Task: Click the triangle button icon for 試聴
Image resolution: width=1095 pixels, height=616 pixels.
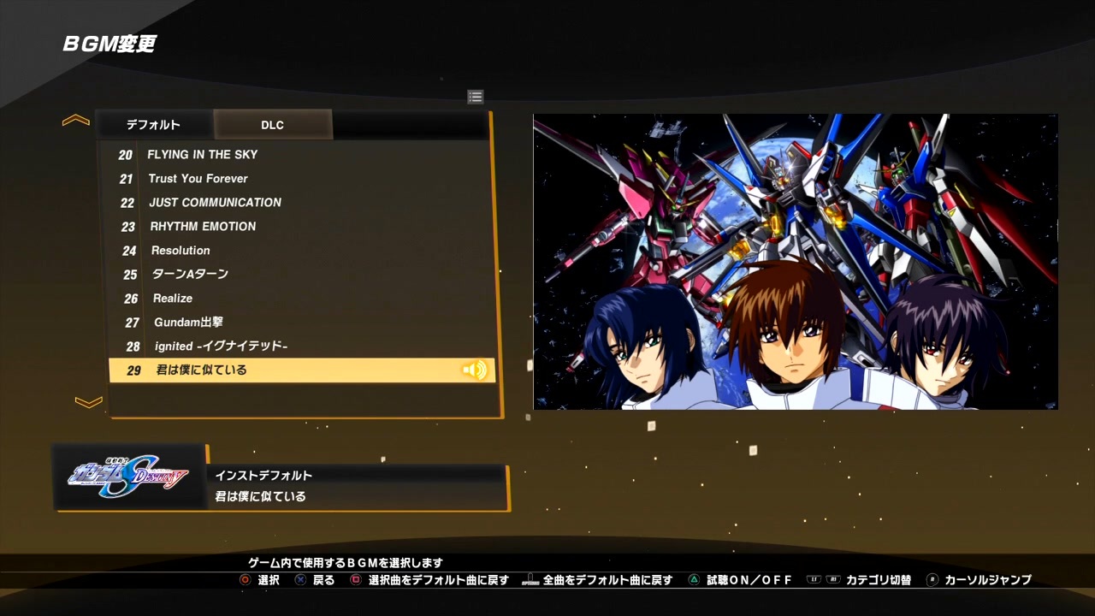Action: pos(694,580)
